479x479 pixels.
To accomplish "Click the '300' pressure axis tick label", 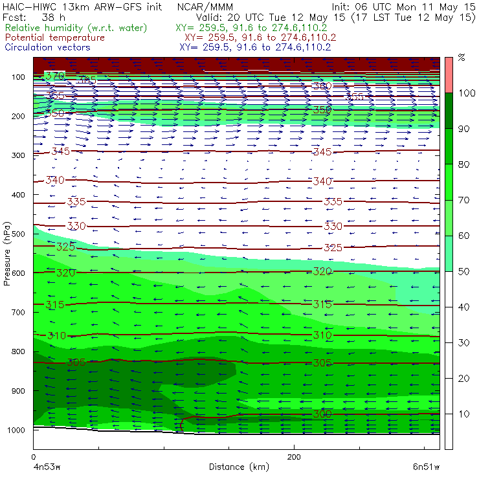I will pyautogui.click(x=18, y=155).
